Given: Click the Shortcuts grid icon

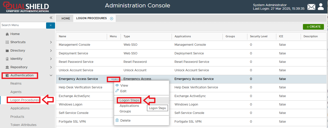Looking at the screenshot, I should (7, 42).
